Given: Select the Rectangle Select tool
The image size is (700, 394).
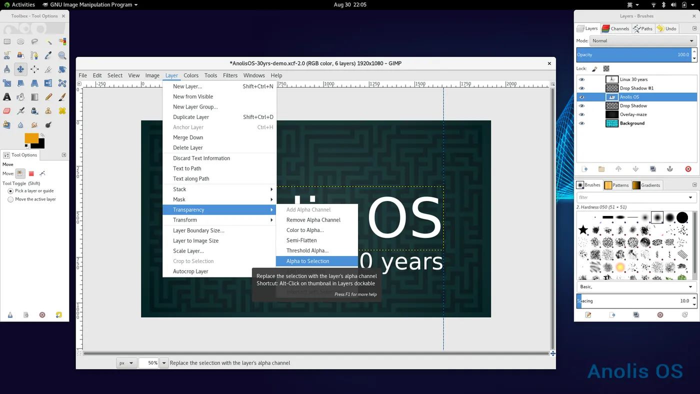Looking at the screenshot, I should pos(7,41).
